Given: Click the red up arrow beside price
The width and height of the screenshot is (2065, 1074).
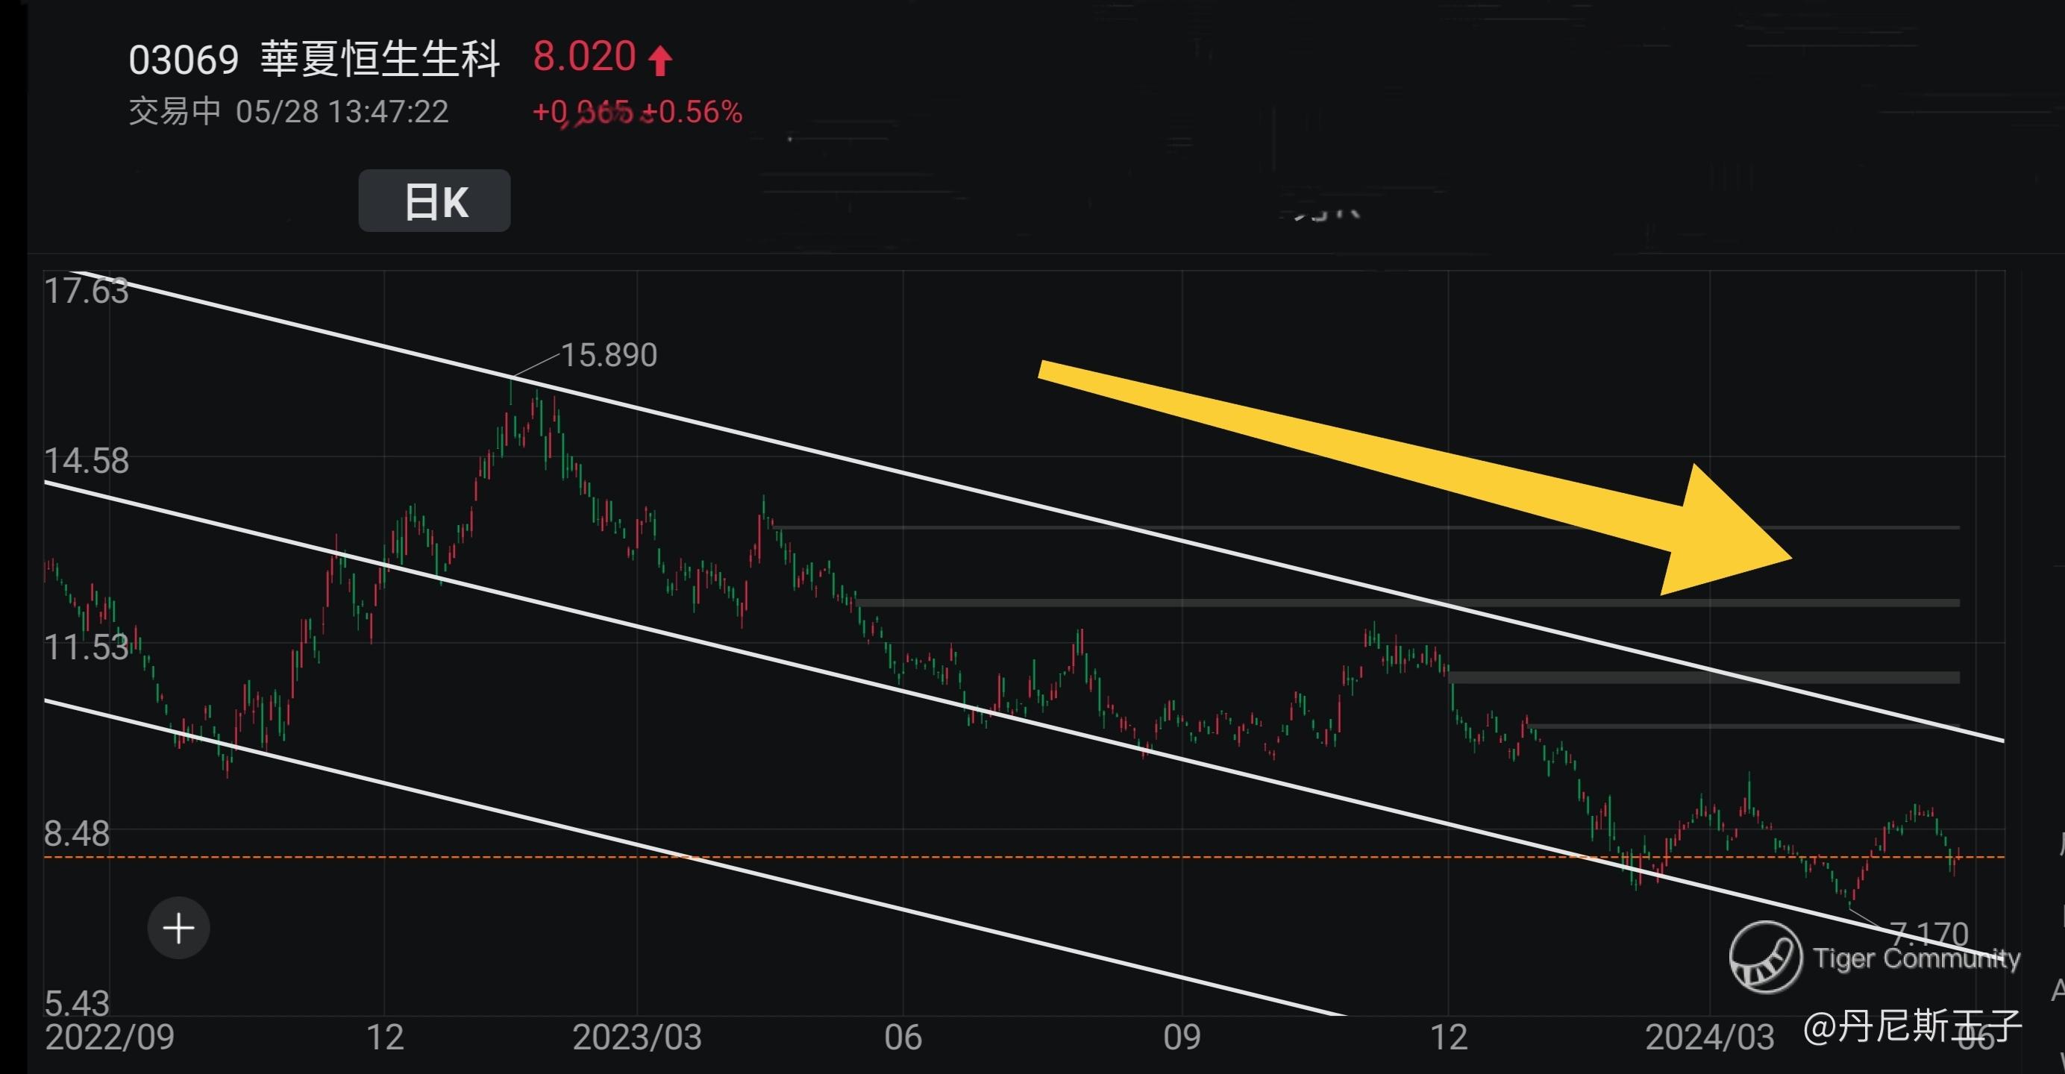Looking at the screenshot, I should click(x=660, y=60).
